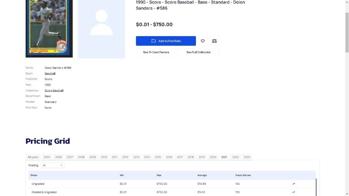Click the balance scale compare icon
This screenshot has height=196, width=349.
(214, 41)
